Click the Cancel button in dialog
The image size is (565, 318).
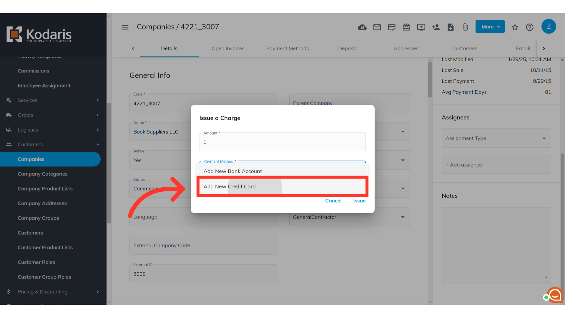click(x=333, y=201)
